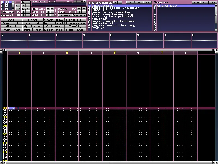
Task: Click the CLN button
Action: pos(18,8)
